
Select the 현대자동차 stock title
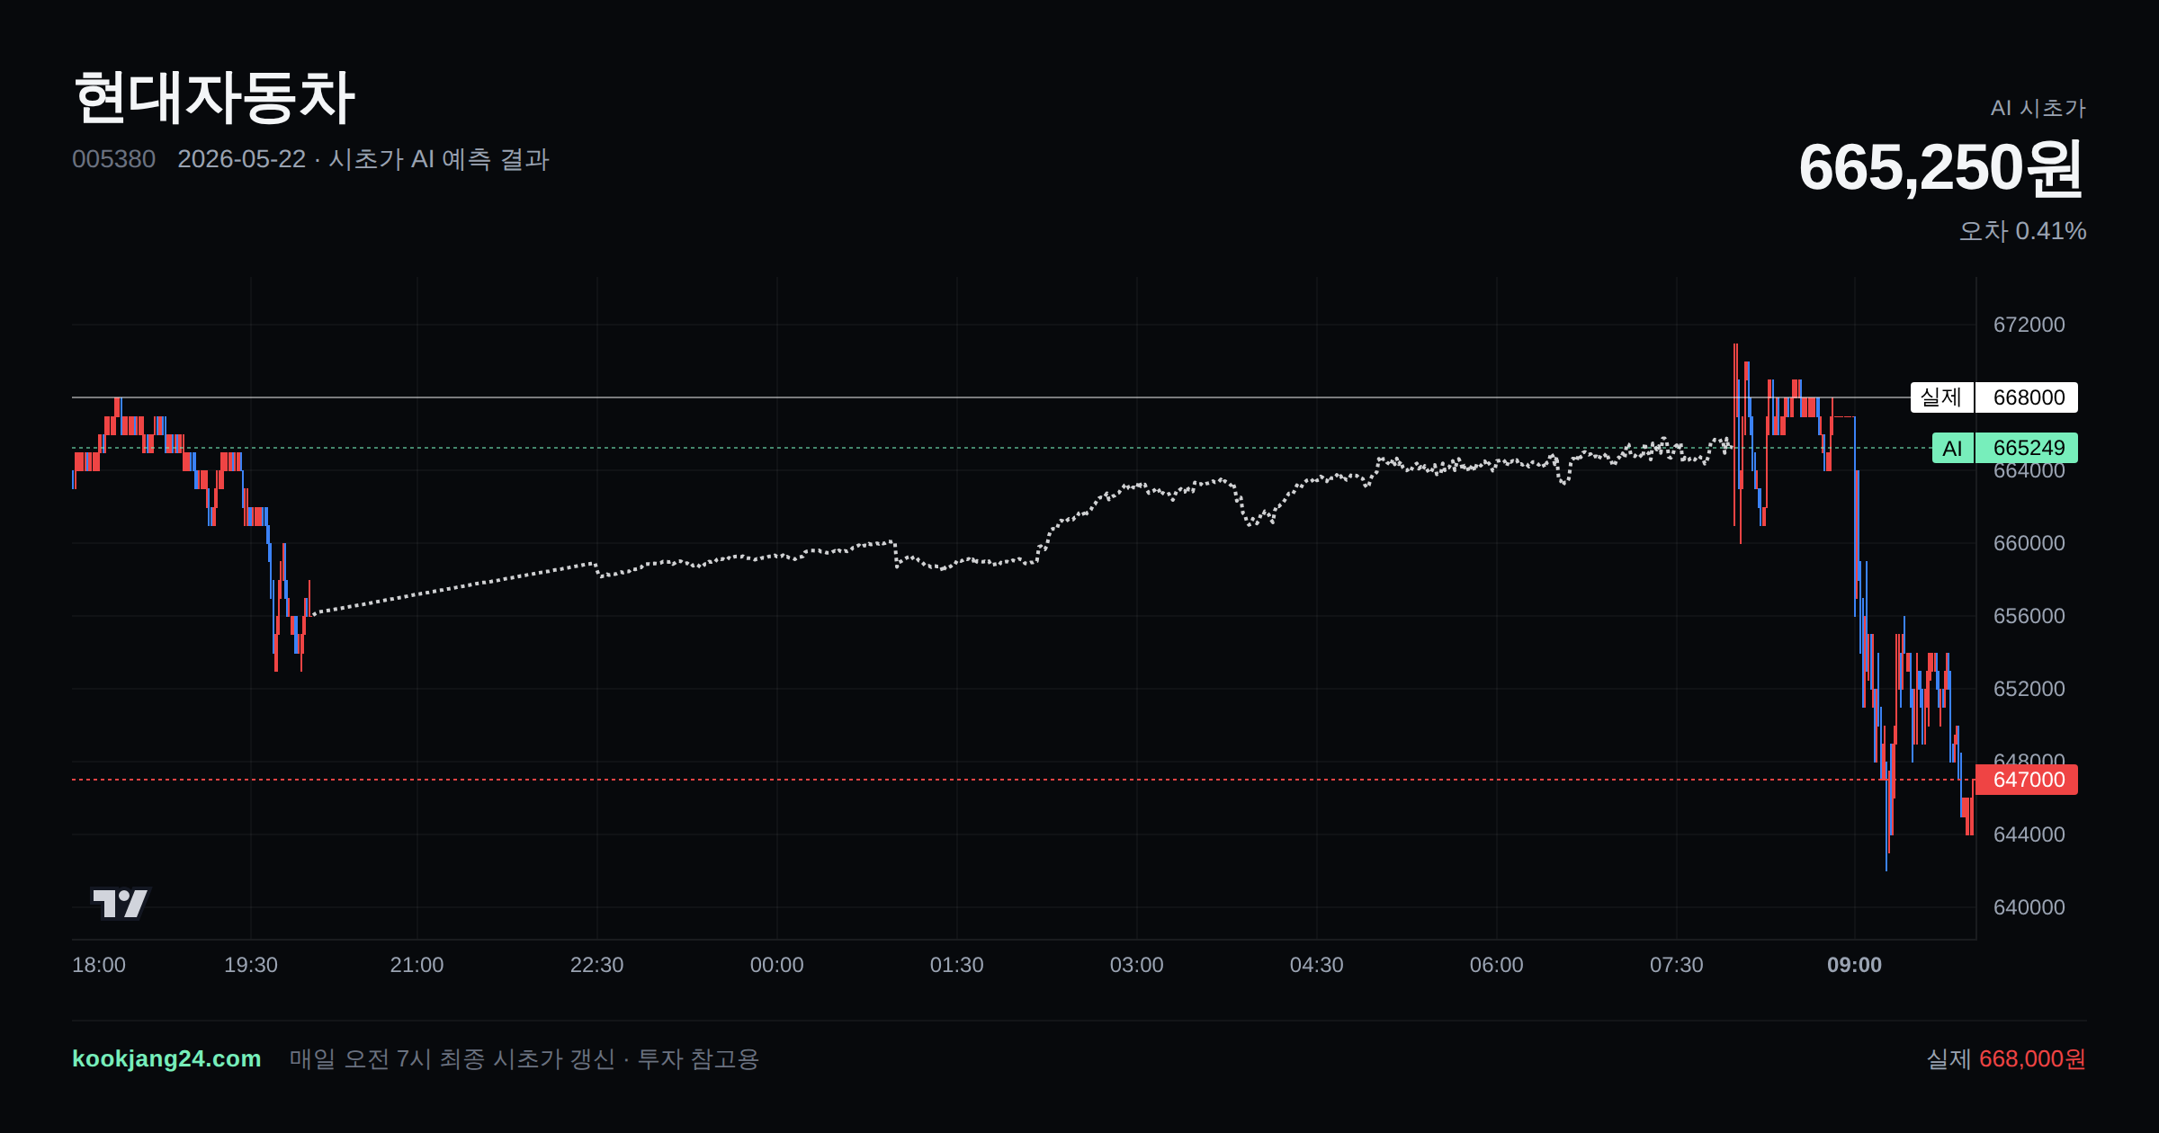click(214, 97)
